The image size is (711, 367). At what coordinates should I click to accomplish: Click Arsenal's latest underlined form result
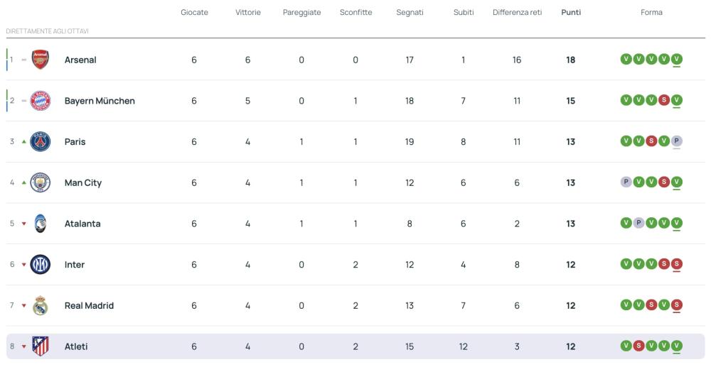(676, 60)
